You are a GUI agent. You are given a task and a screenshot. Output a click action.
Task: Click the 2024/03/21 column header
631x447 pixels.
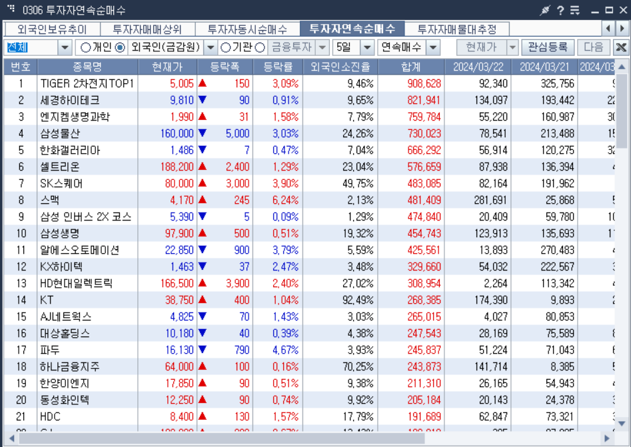tap(544, 67)
